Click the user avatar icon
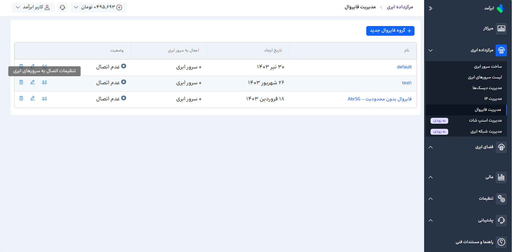Screen dimensions: 512x252 47,7
